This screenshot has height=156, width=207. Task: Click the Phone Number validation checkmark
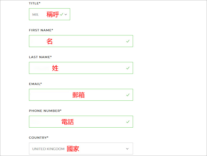coord(128,122)
